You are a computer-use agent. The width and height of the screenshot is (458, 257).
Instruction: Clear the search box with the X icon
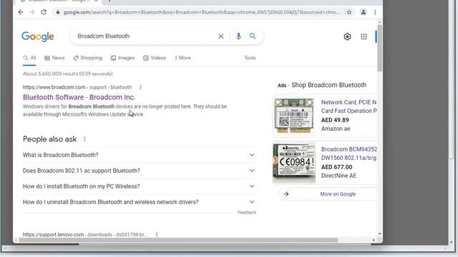pyautogui.click(x=221, y=36)
